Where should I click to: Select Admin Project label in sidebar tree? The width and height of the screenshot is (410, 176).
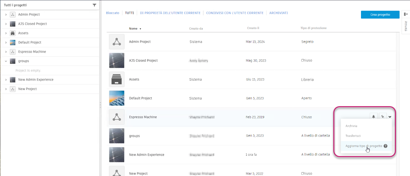(x=29, y=15)
